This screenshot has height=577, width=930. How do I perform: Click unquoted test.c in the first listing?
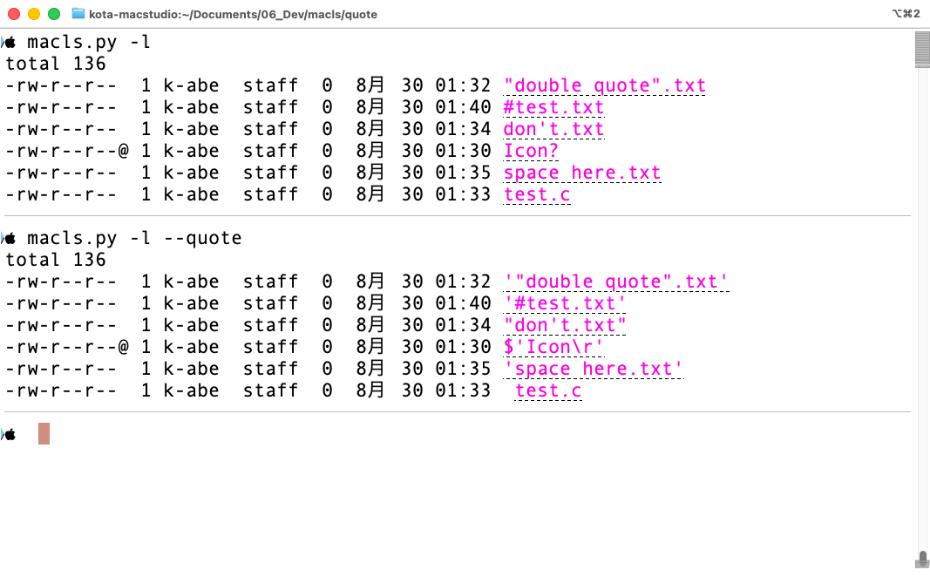tap(538, 195)
